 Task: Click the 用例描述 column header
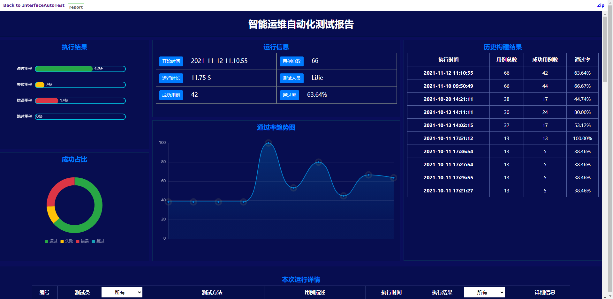click(x=315, y=292)
